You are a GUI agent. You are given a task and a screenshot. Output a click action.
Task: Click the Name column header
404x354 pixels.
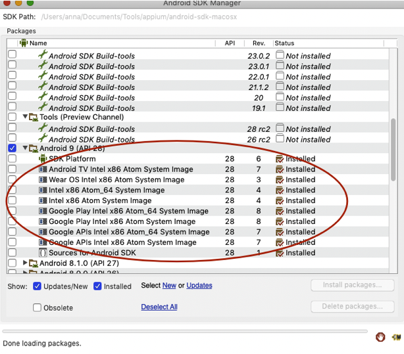[116, 43]
